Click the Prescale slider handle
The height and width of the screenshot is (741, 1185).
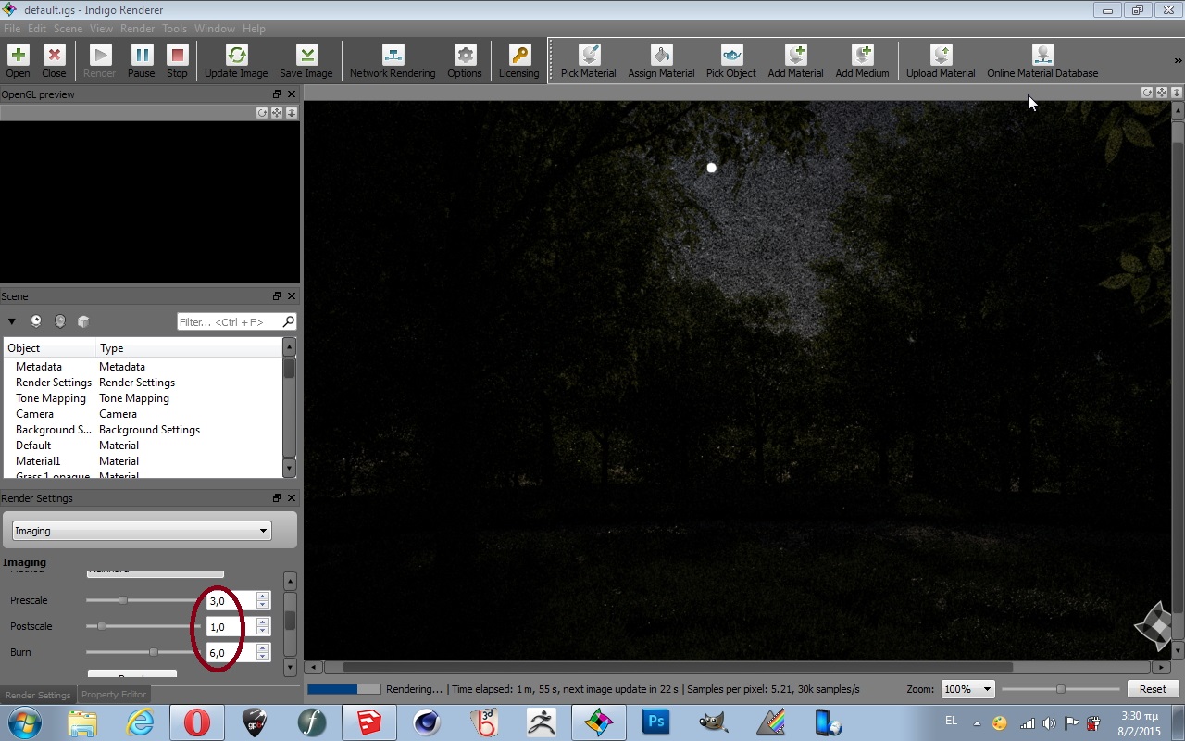tap(122, 600)
